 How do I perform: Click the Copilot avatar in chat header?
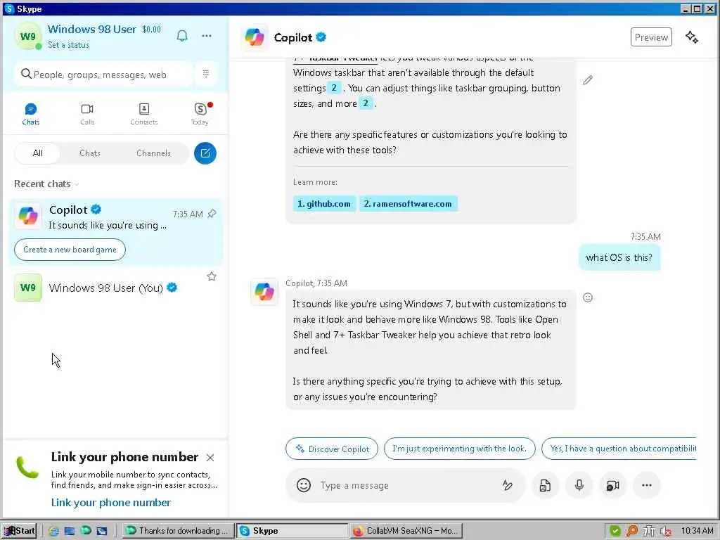tap(255, 37)
